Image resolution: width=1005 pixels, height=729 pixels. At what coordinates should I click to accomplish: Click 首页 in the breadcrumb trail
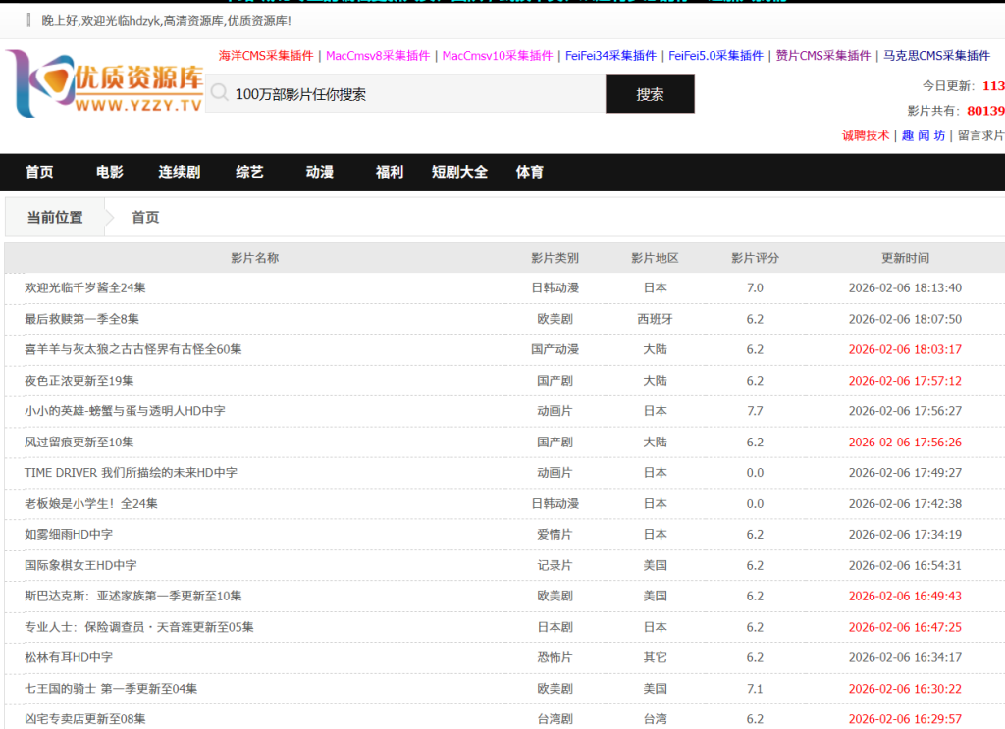[x=144, y=217]
